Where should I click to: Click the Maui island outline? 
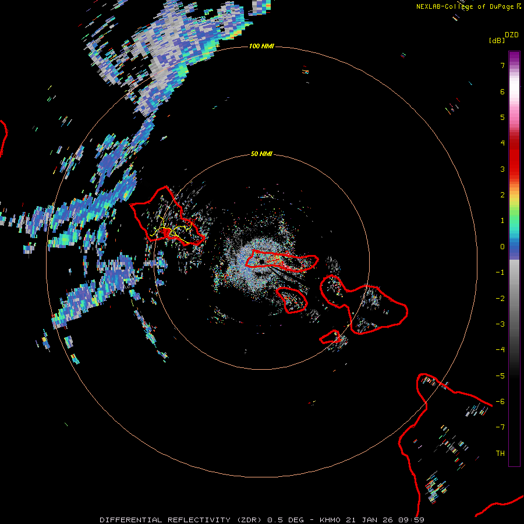[x=364, y=305]
